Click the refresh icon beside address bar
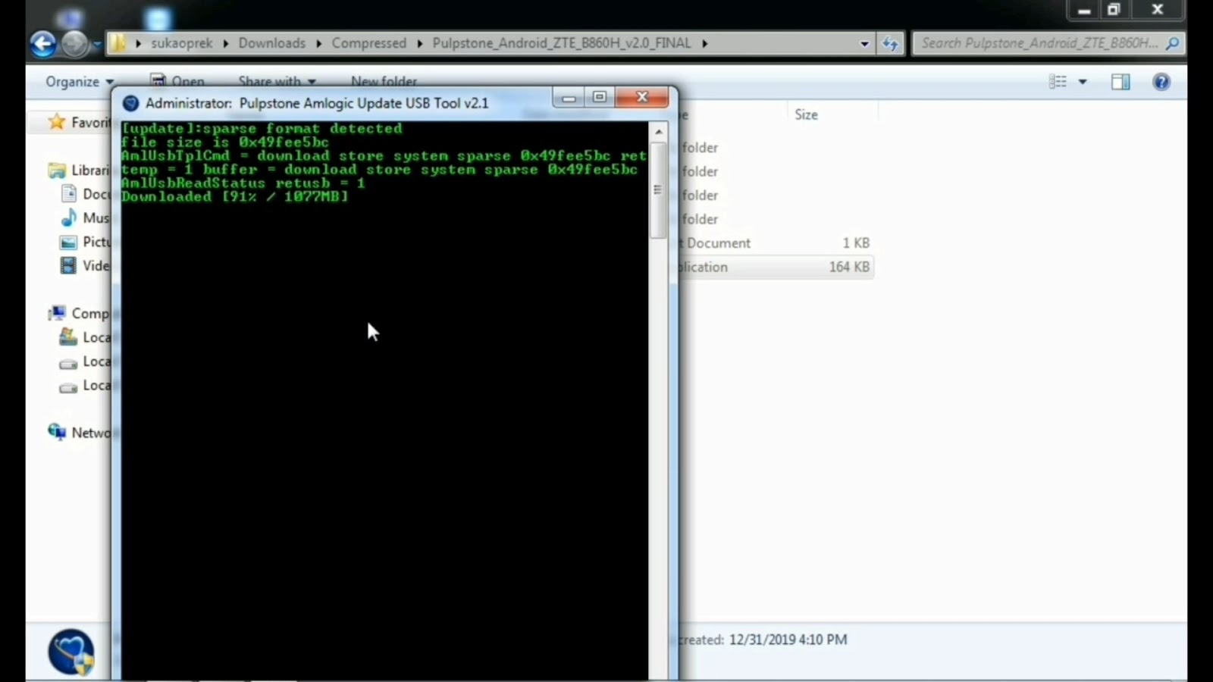Image resolution: width=1213 pixels, height=682 pixels. pos(890,44)
